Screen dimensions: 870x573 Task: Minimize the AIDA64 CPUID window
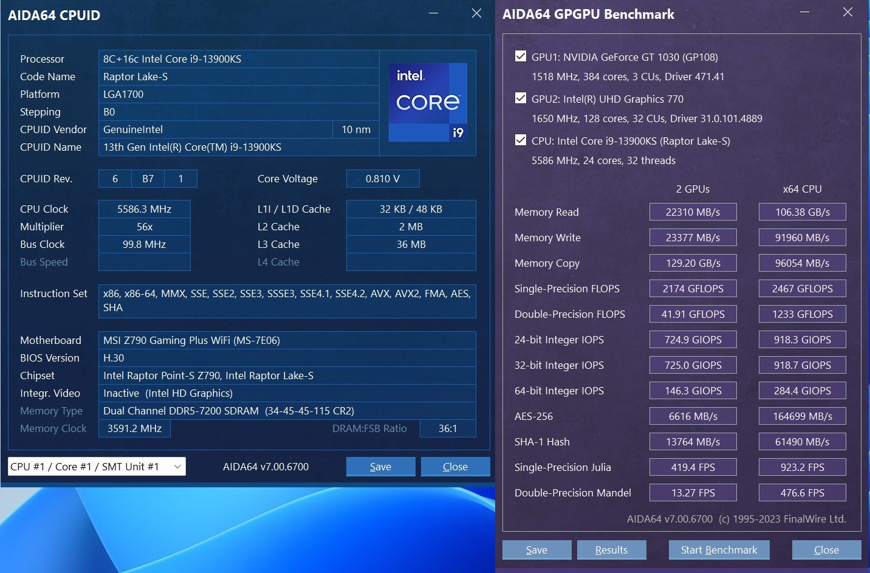click(433, 13)
